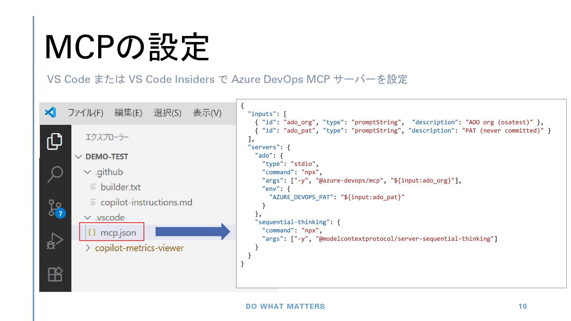Click the "AZURE_DEVOPS_PAT" env key

click(x=301, y=197)
